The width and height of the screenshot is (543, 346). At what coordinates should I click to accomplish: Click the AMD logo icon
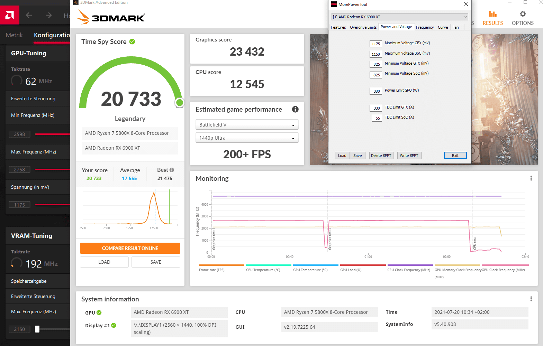coord(9,15)
